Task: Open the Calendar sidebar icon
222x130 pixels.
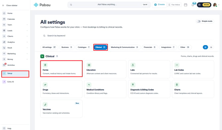Action: (x=4, y=19)
